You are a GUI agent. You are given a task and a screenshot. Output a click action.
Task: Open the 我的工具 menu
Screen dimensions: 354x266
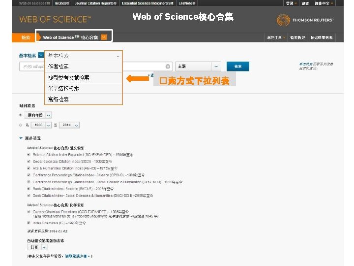[x=276, y=37]
